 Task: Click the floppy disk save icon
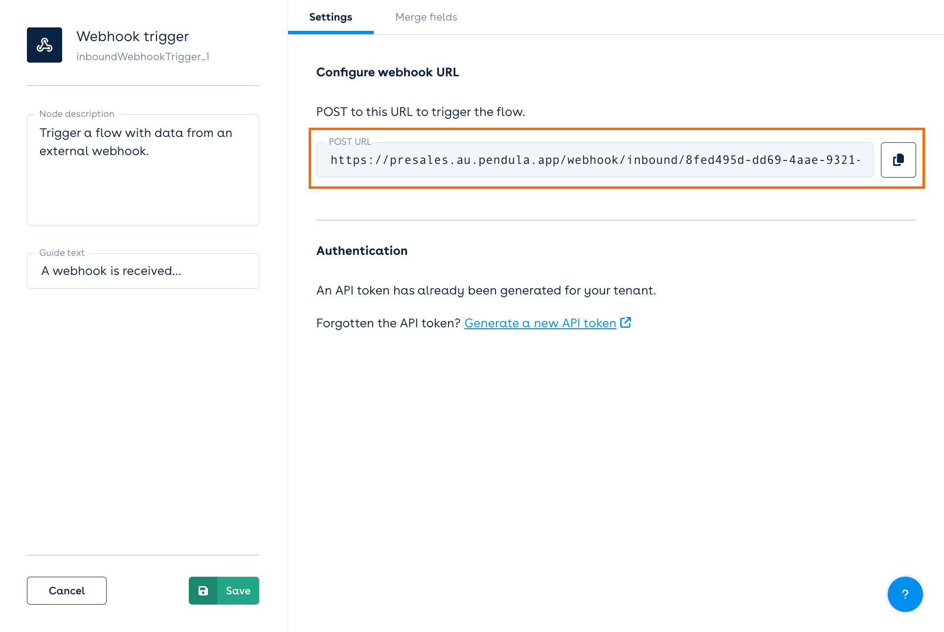pos(203,591)
